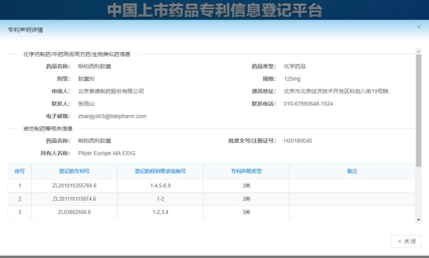Click email zhangysh3@tidepharm.com
Image resolution: width=429 pixels, height=258 pixels.
112,116
